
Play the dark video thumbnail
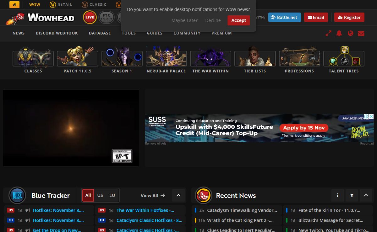71,128
